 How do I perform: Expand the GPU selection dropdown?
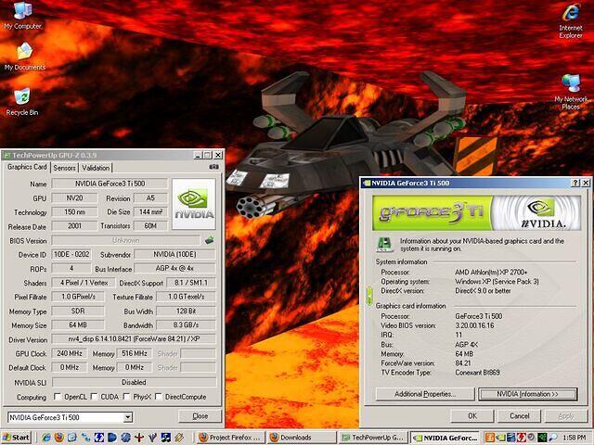(127, 417)
